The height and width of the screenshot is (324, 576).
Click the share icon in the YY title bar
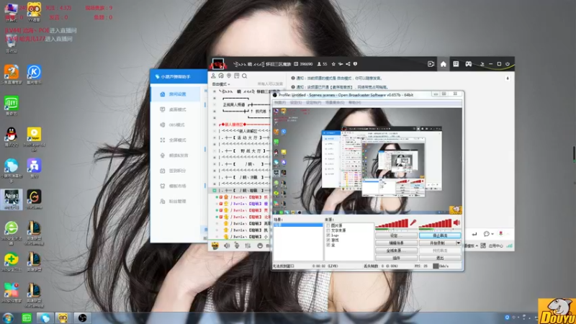[x=348, y=64]
